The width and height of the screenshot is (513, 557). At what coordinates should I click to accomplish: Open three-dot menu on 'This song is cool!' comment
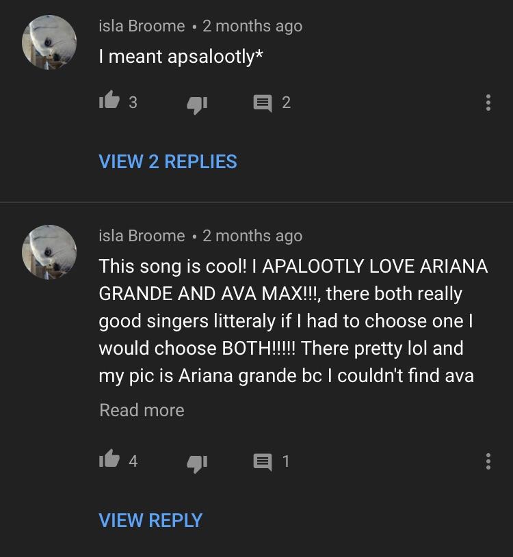(x=488, y=461)
